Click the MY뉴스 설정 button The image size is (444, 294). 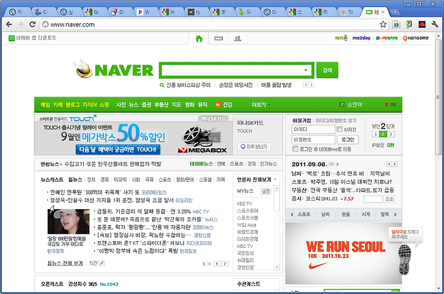(x=266, y=191)
